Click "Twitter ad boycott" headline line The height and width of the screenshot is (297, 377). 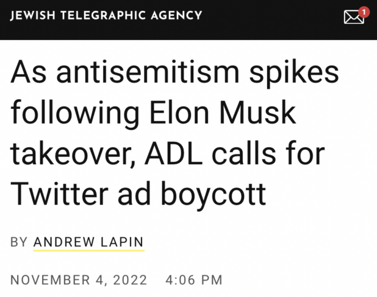[x=138, y=194]
